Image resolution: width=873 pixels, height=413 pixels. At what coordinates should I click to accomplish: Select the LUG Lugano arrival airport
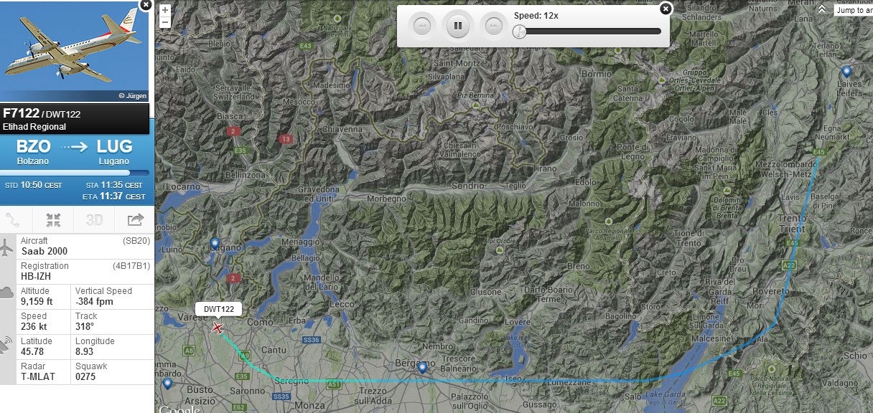pyautogui.click(x=115, y=151)
